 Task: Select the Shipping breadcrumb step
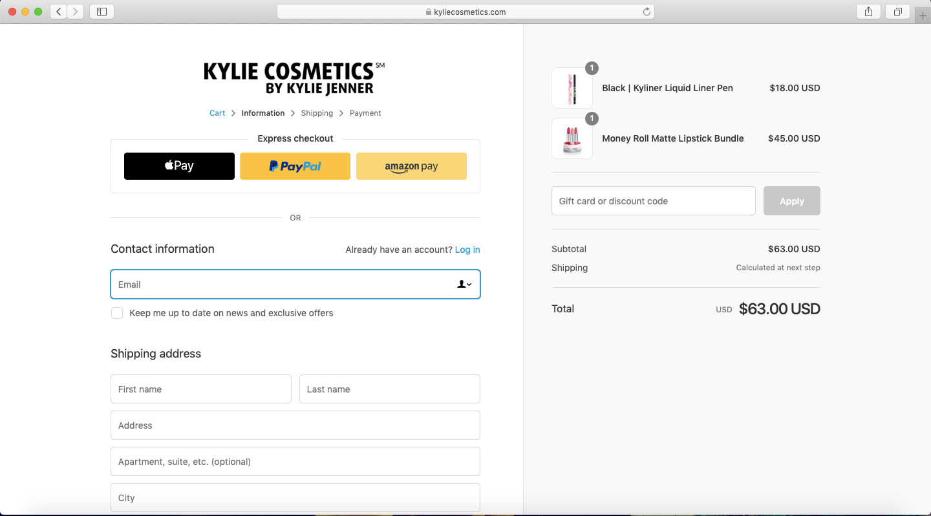click(x=317, y=113)
